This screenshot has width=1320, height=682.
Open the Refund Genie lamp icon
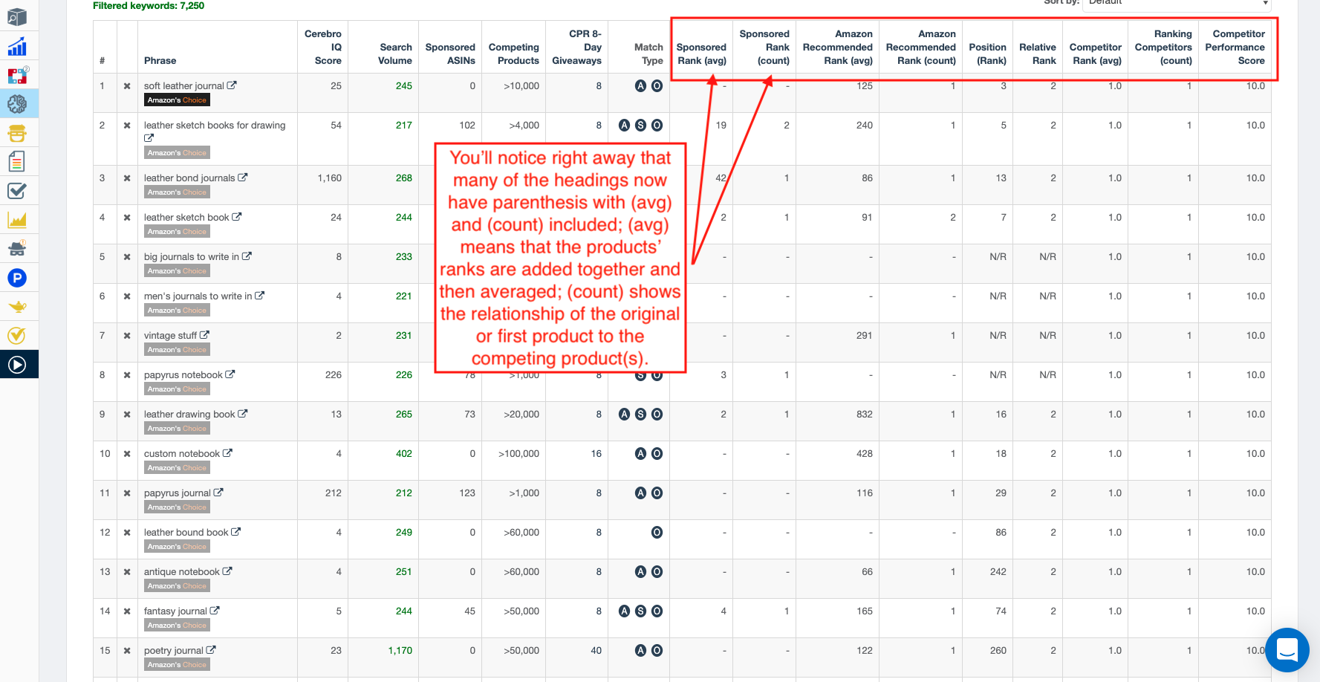click(x=17, y=307)
